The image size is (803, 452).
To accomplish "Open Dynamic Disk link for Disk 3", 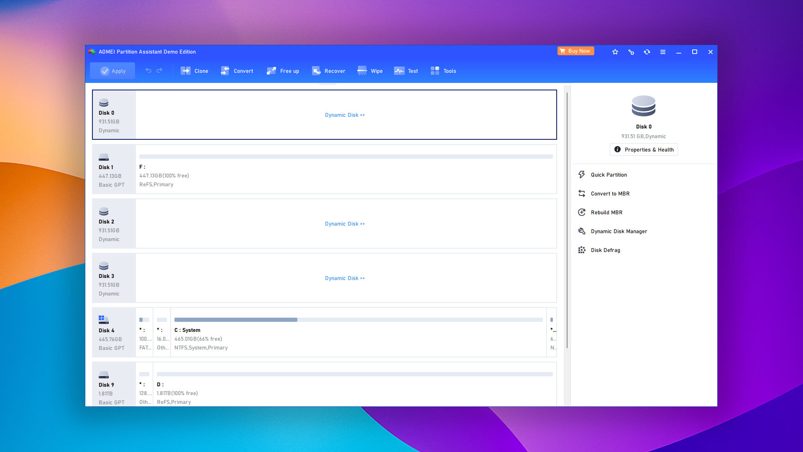I will coord(345,278).
